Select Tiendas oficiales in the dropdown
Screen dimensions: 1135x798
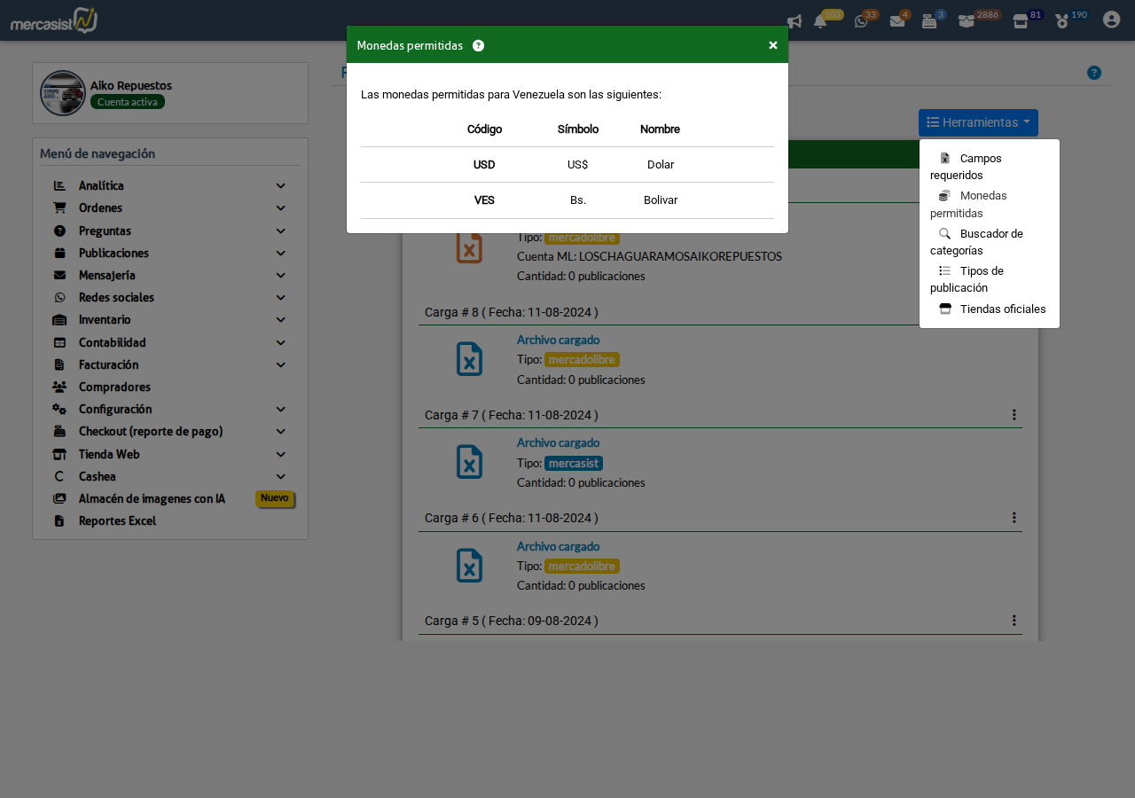[1002, 309]
